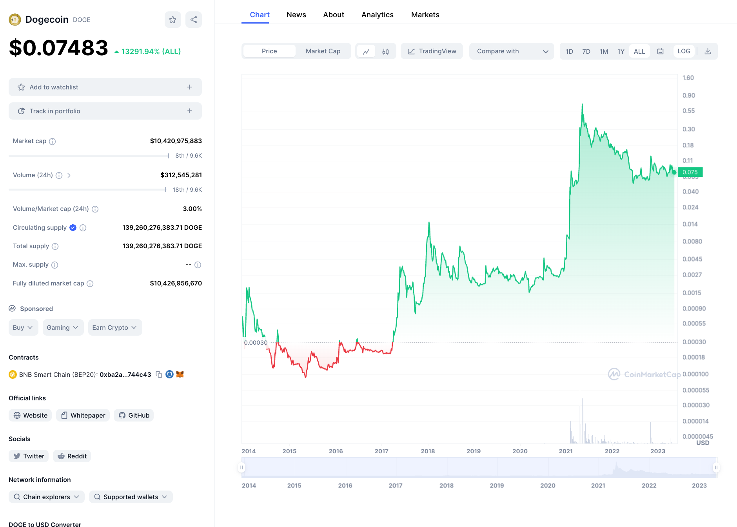
Task: Select line chart style icon
Action: tap(366, 51)
